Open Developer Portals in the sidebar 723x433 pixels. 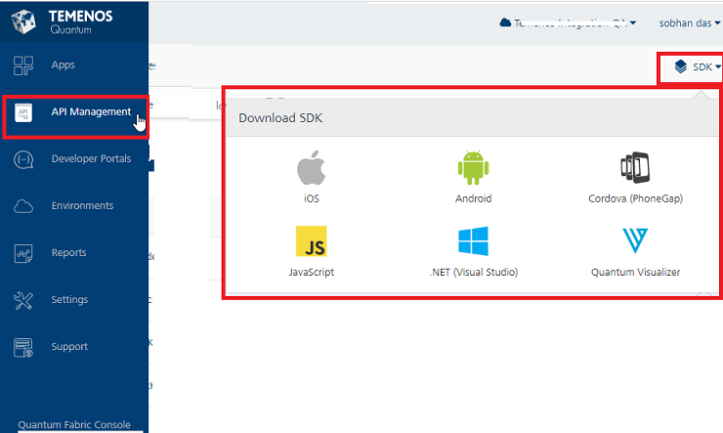click(74, 159)
